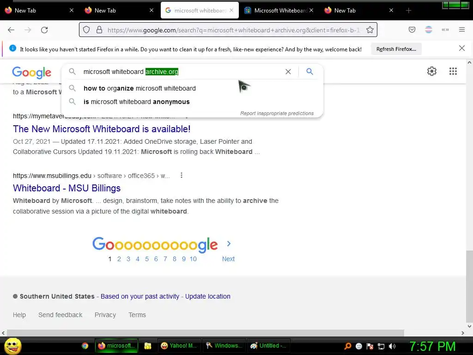Open tracking protection shield icon
The height and width of the screenshot is (355, 473).
point(86,30)
